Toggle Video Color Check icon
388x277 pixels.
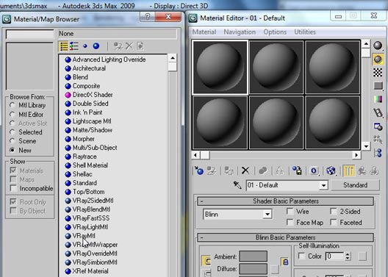[x=378, y=99]
